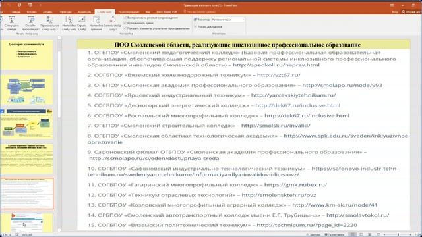Image resolution: width=422 pixels, height=237 pixels.
Task: Toggle Show media controls checkbox
Action: [125, 28]
